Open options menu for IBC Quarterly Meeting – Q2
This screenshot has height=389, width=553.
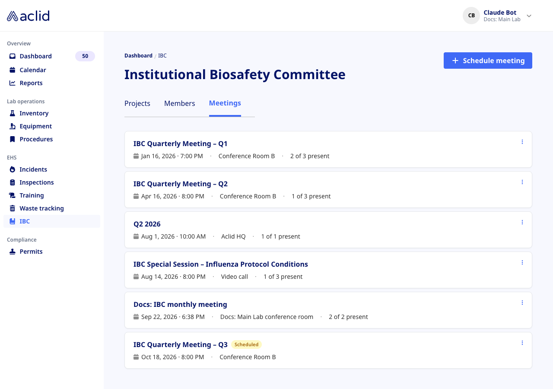pos(522,182)
